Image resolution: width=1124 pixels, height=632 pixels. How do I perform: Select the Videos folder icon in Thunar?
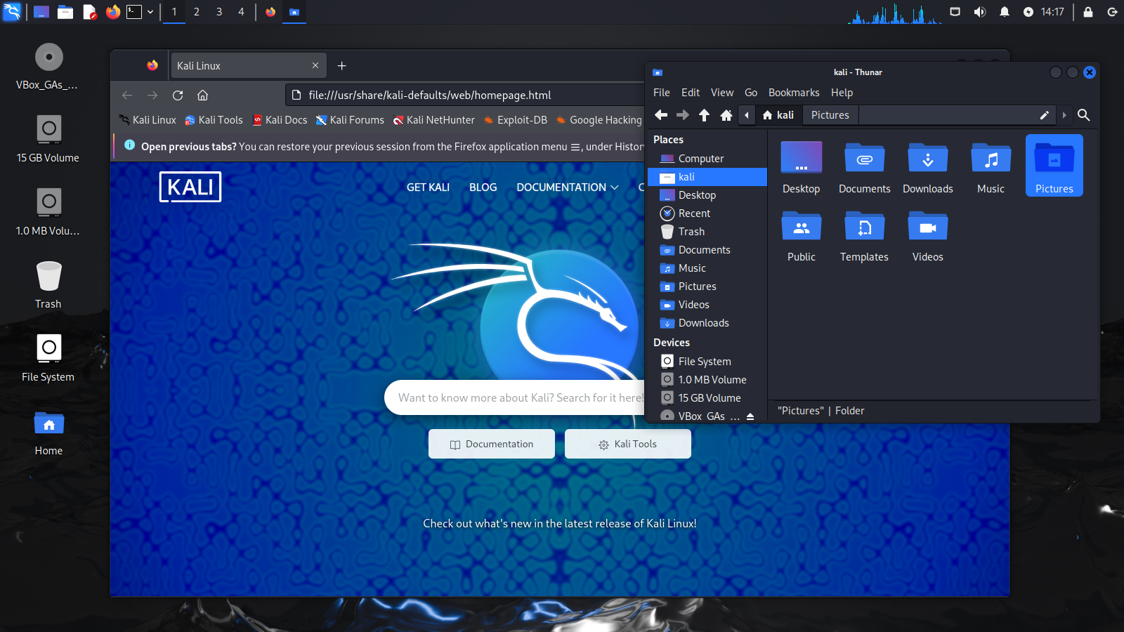point(928,236)
